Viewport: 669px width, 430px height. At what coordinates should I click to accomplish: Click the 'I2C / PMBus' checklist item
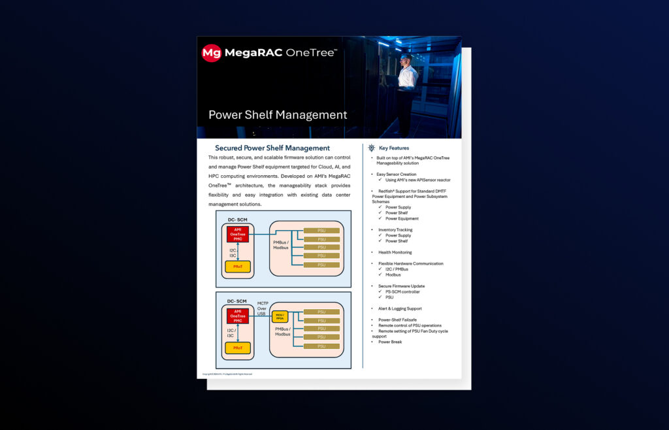point(397,269)
